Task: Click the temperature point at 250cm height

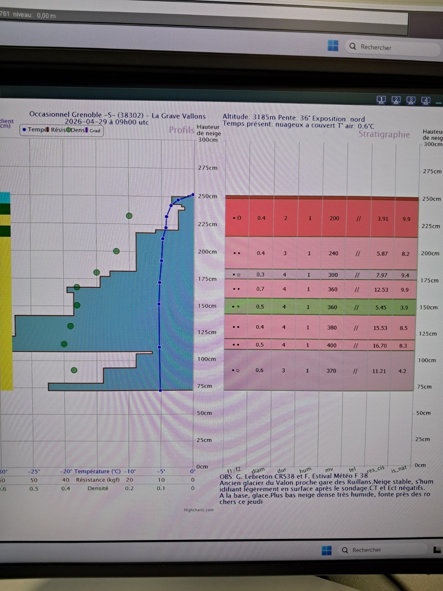Action: 193,195
